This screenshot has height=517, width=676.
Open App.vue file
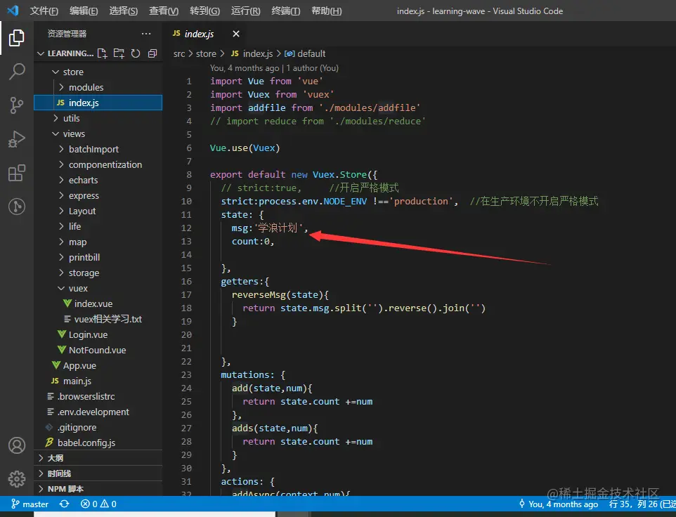(x=98, y=366)
